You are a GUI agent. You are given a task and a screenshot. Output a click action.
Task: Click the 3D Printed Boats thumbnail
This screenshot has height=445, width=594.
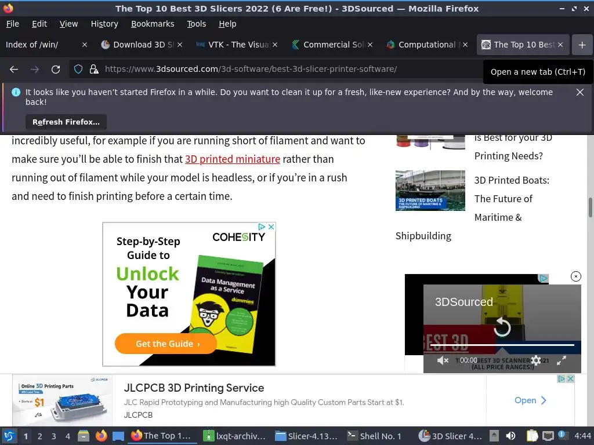430,190
